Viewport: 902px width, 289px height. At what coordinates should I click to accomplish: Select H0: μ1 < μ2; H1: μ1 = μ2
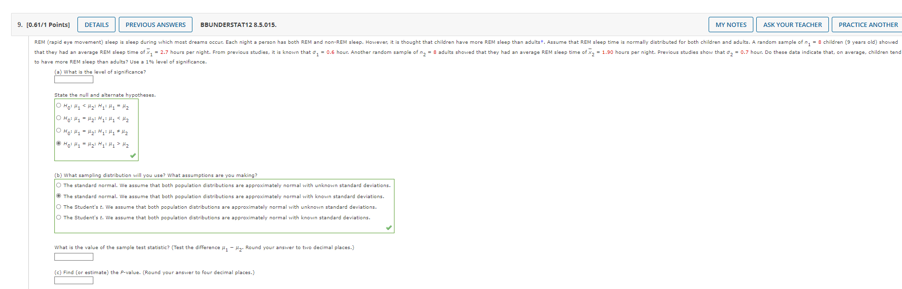tap(59, 105)
